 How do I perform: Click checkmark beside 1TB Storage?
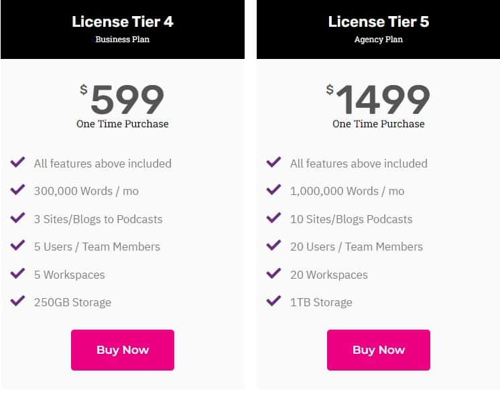[273, 302]
